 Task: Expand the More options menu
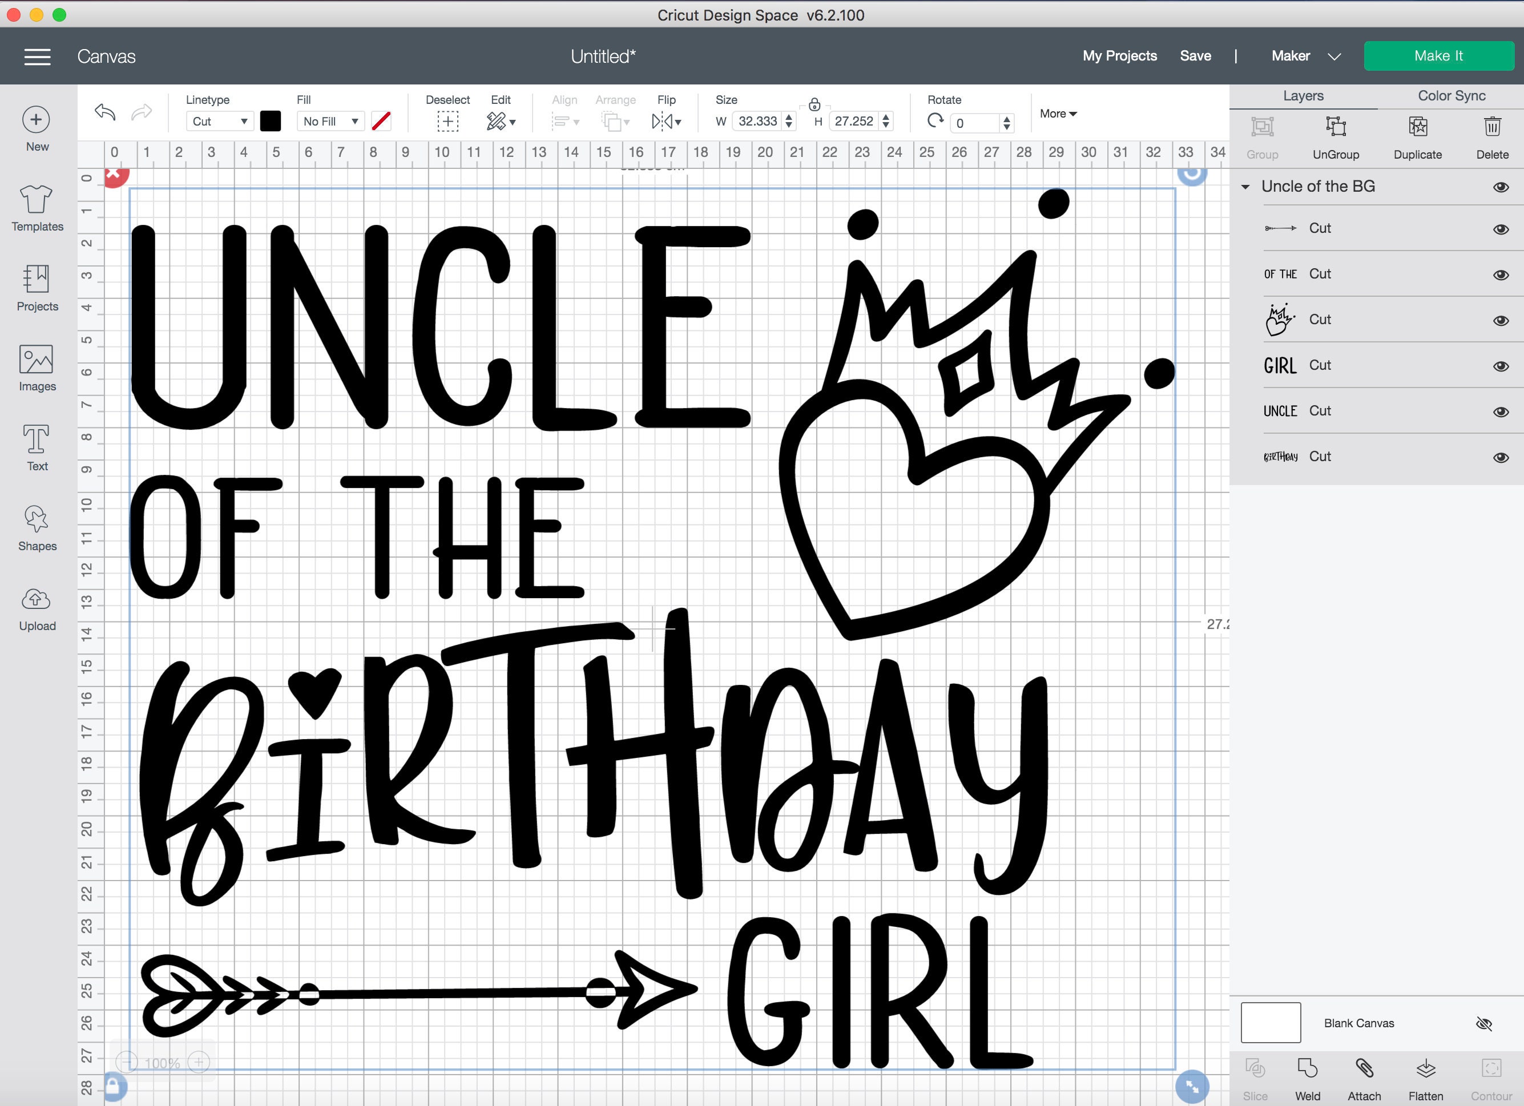coord(1057,114)
